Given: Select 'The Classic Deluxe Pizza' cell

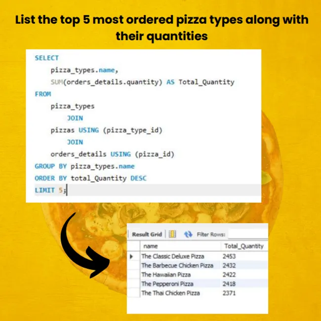Looking at the screenshot, I should 180,256.
